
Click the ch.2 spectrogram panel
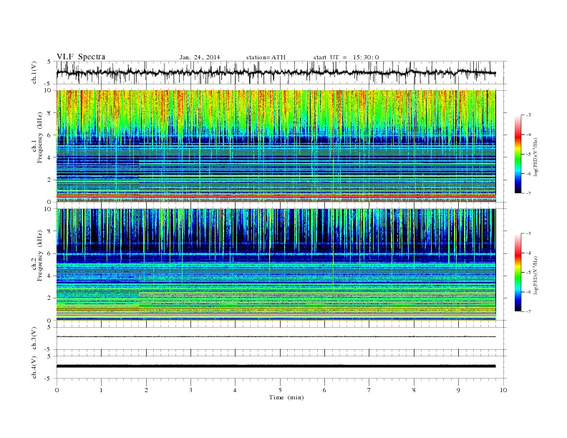tap(276, 265)
